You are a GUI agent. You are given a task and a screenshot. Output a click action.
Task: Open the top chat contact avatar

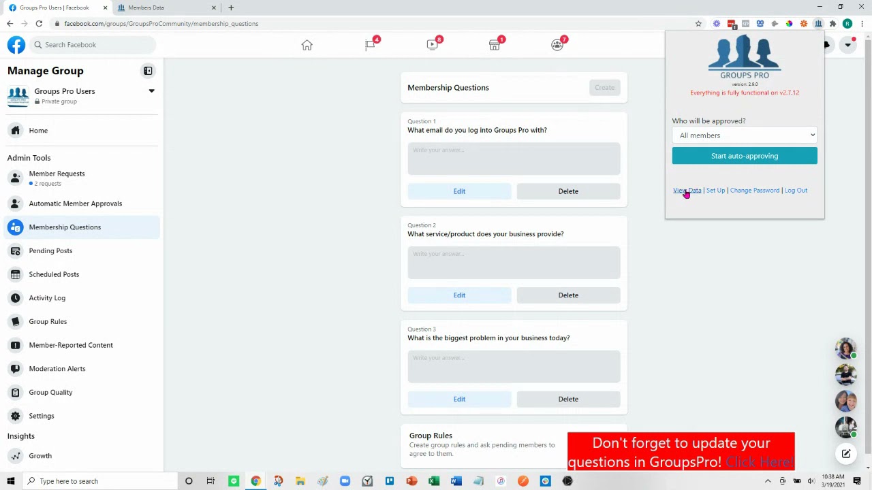(x=845, y=348)
